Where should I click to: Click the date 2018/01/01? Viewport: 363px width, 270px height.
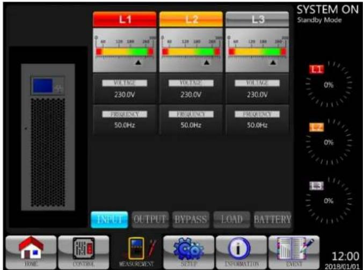[342, 267]
